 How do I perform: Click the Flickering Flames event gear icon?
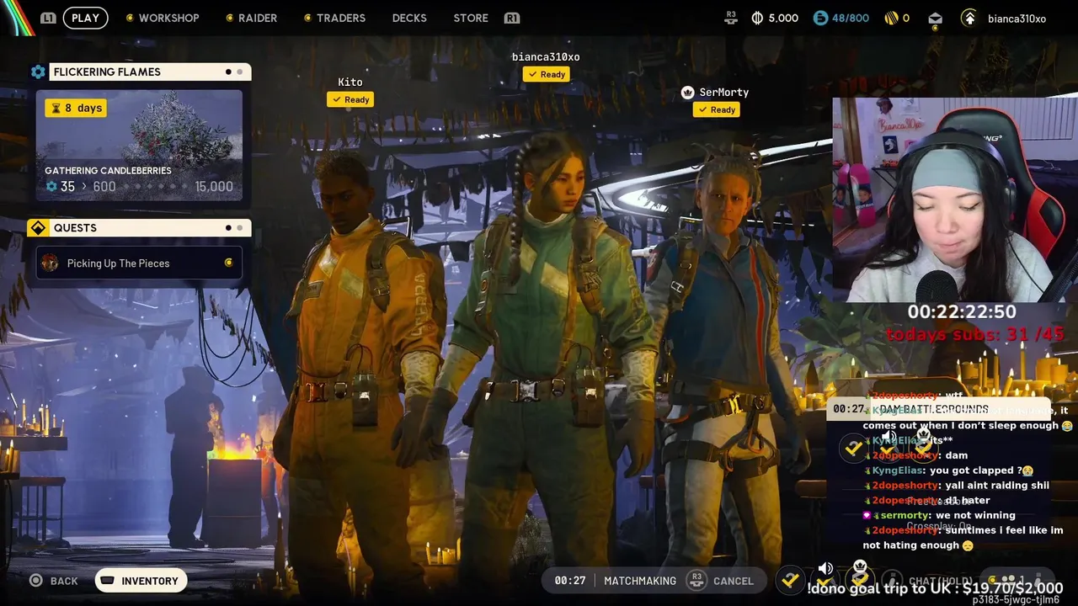click(38, 72)
